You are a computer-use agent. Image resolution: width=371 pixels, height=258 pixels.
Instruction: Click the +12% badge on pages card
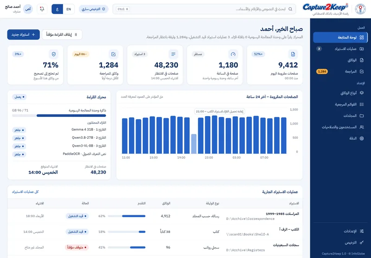pos(258,54)
